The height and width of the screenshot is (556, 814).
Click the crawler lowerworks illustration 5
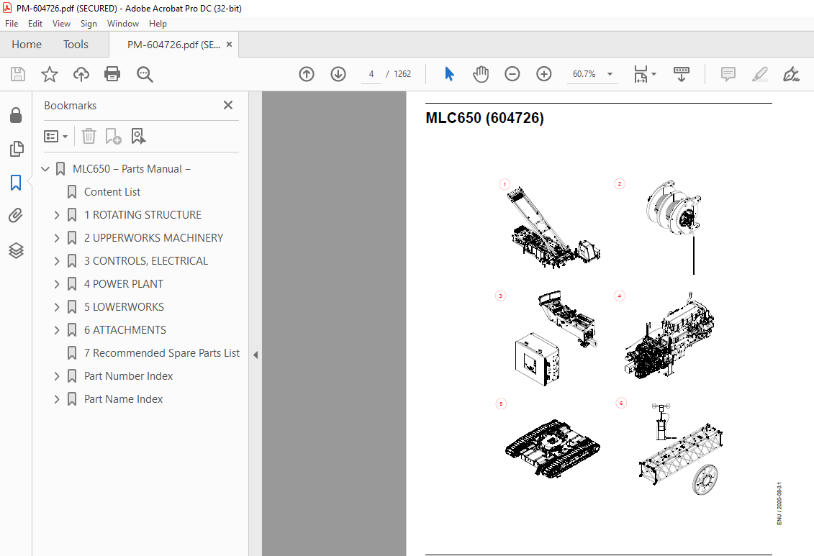[x=552, y=449]
